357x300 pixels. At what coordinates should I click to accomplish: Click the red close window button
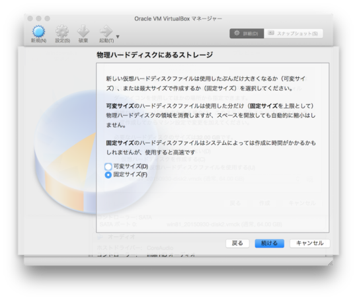click(30, 19)
